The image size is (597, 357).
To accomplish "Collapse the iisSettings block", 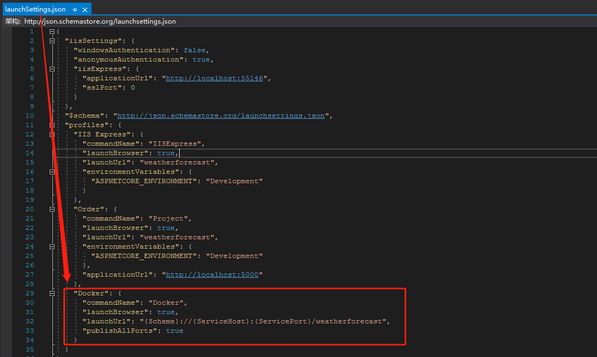I will pos(52,41).
